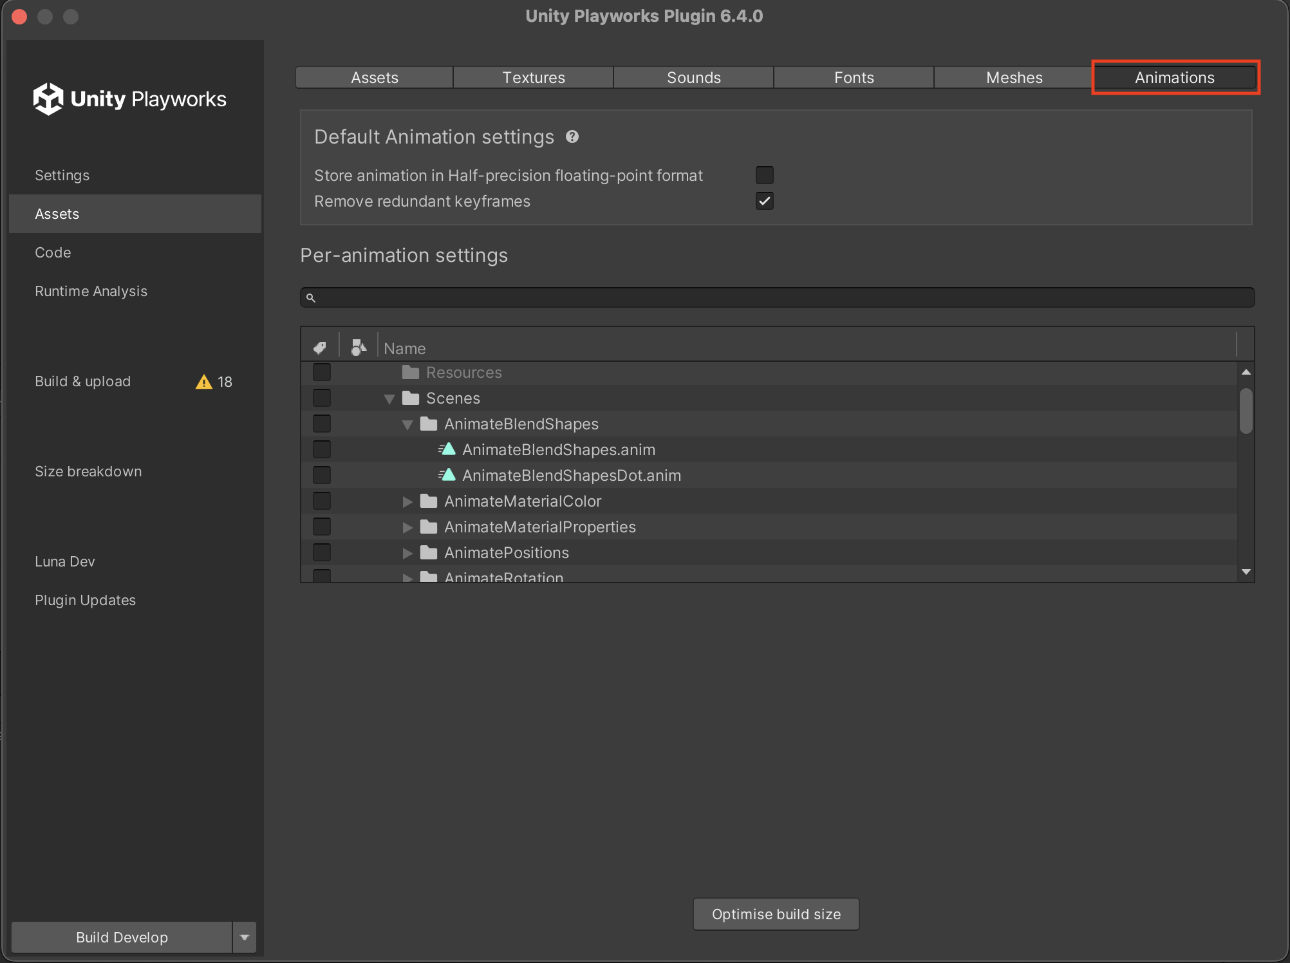Click the tag column header icon
1290x963 pixels.
pos(320,348)
